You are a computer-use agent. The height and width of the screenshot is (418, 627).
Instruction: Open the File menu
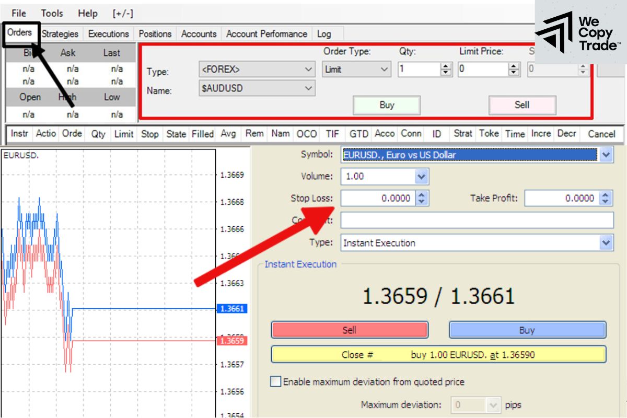19,13
